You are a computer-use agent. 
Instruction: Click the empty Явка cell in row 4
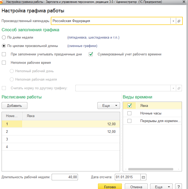coord(71,147)
